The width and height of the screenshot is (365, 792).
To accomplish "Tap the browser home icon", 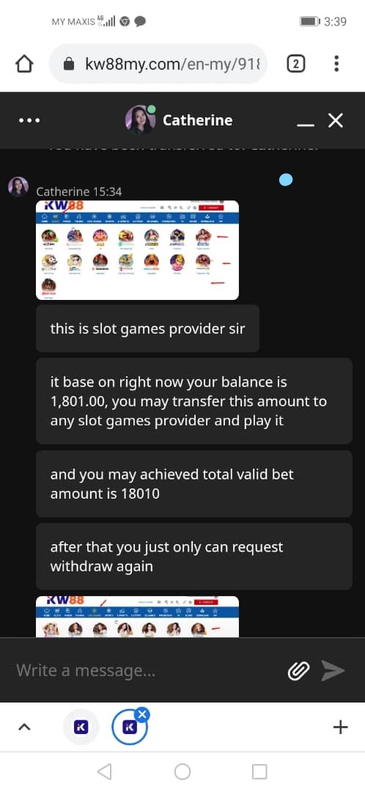I will pos(24,64).
